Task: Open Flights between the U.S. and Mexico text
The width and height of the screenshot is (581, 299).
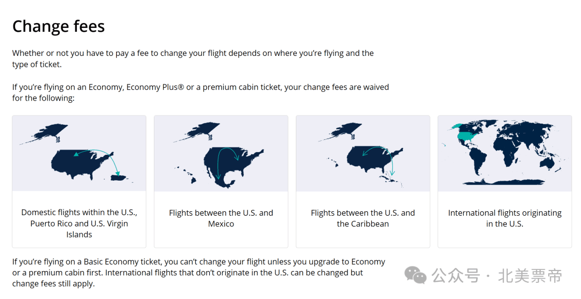Action: [221, 218]
